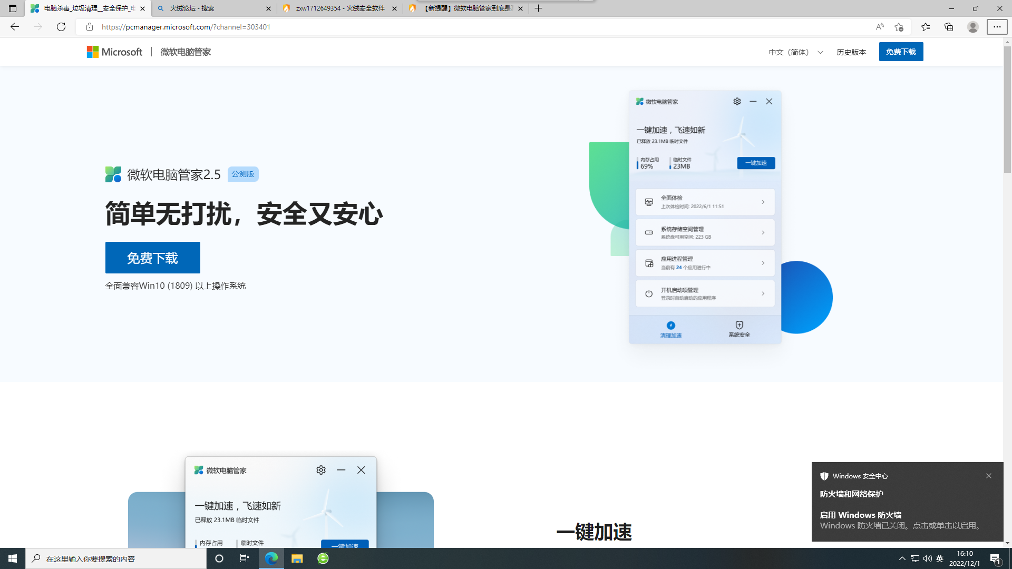Open the tab actions menu icon

click(13, 8)
